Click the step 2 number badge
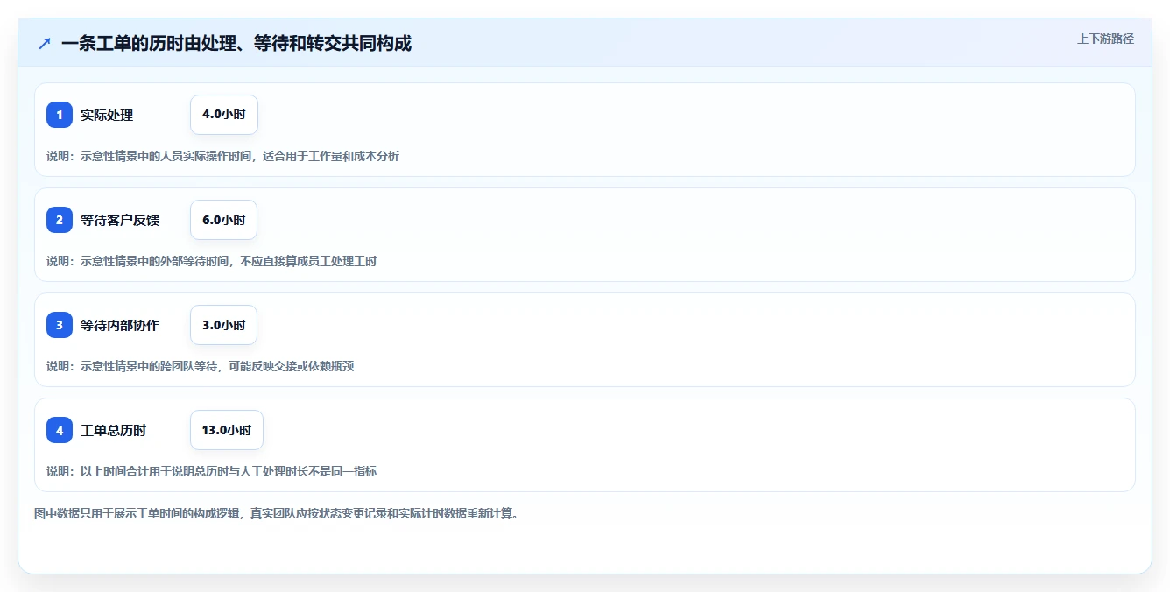 pos(60,220)
